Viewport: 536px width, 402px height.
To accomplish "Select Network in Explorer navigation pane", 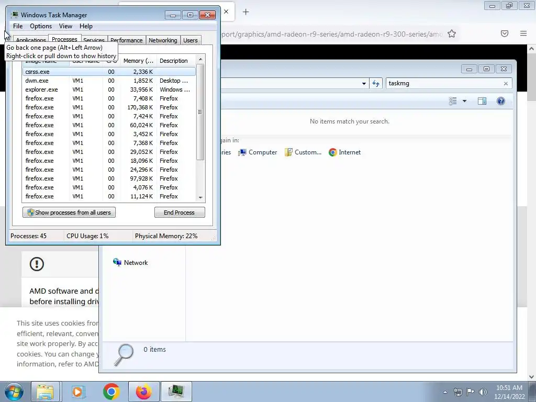I will tap(130, 263).
